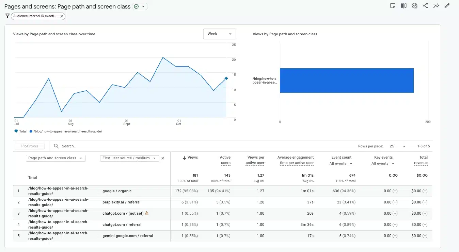The image size is (459, 252).
Task: Click the pencil customize report icon
Action: click(447, 6)
